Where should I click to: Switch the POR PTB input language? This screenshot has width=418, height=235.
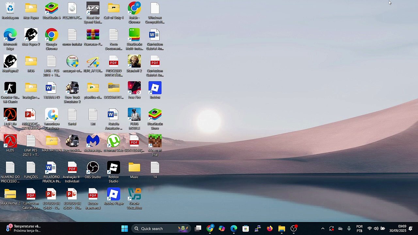(x=359, y=228)
